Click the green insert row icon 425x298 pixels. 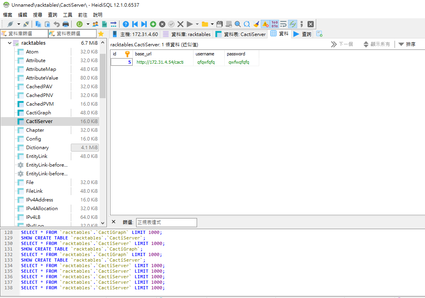pyautogui.click(x=153, y=24)
